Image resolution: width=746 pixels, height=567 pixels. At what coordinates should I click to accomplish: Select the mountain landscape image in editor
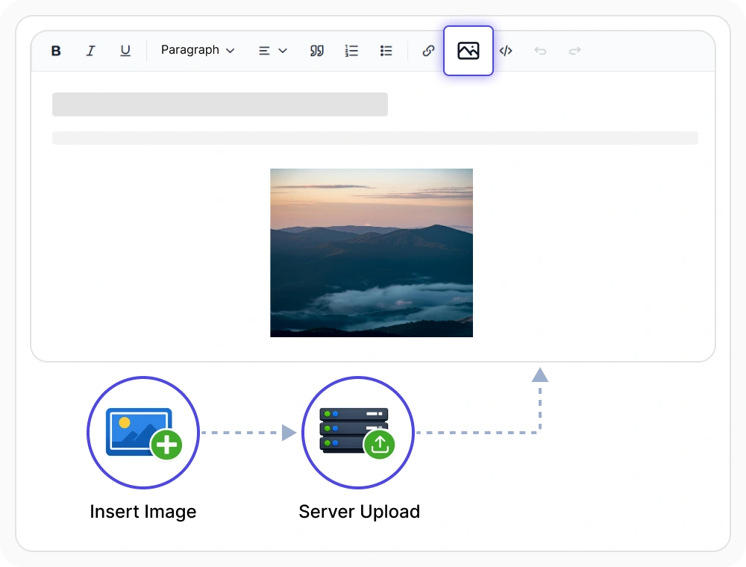[372, 253]
